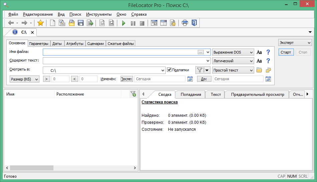Open the filter dropdown arrow beside funnel

point(207,70)
